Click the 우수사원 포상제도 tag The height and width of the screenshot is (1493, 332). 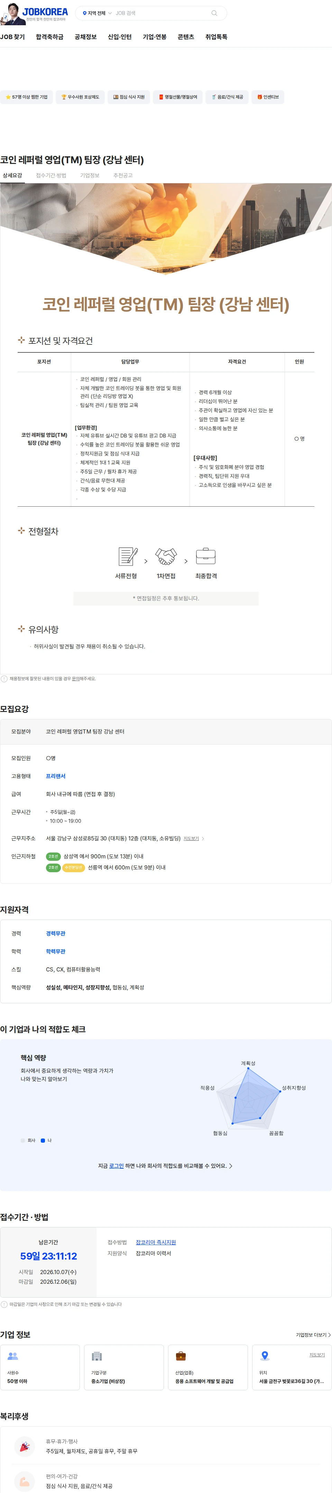tap(80, 98)
